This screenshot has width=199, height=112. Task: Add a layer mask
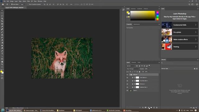pos(146,108)
